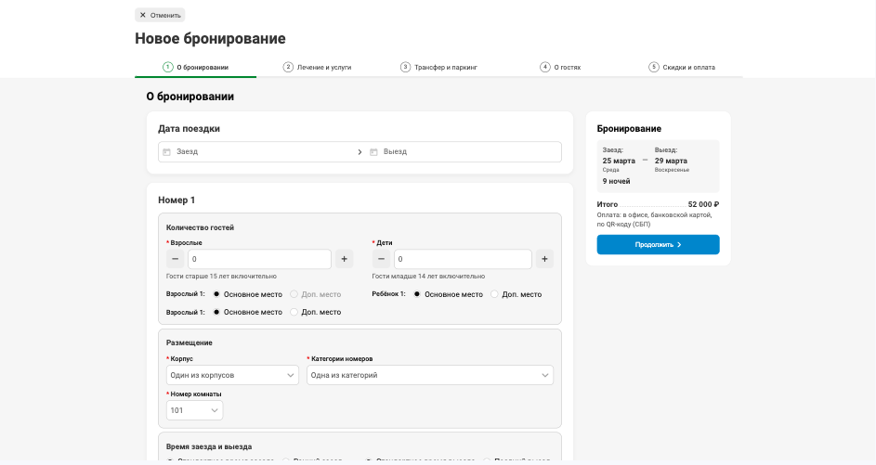Select Доп. место for second Взрослый row
876x465 pixels.
click(x=294, y=312)
